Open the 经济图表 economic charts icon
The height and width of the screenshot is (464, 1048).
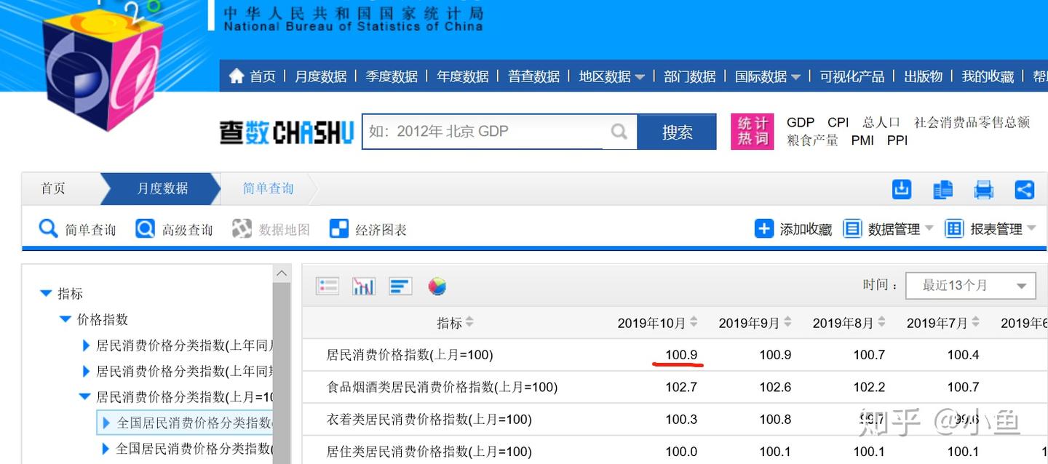[338, 228]
